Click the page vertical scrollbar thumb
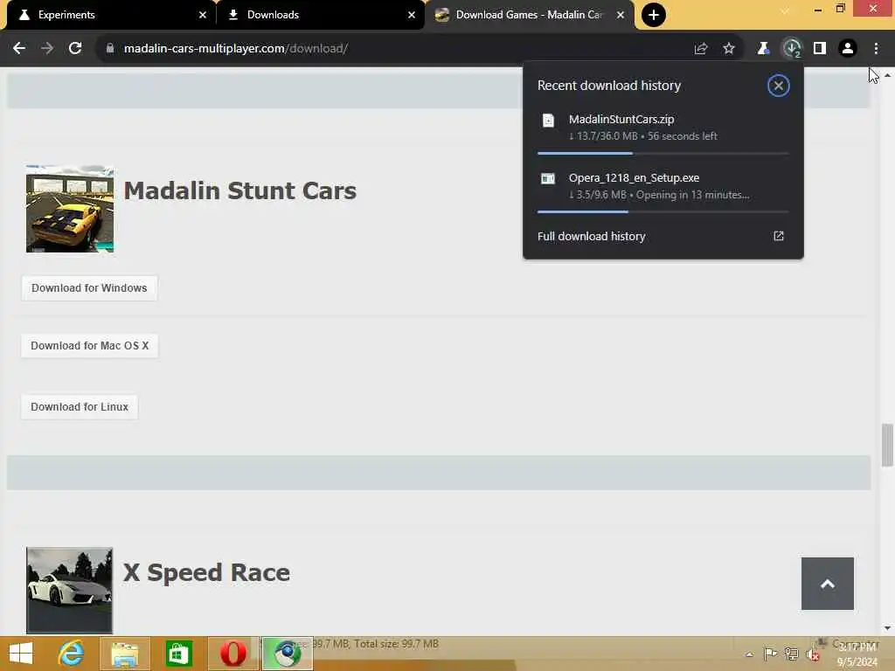 coord(887,445)
